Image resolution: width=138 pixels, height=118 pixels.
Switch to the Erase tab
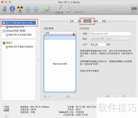pyautogui.click(x=79, y=21)
